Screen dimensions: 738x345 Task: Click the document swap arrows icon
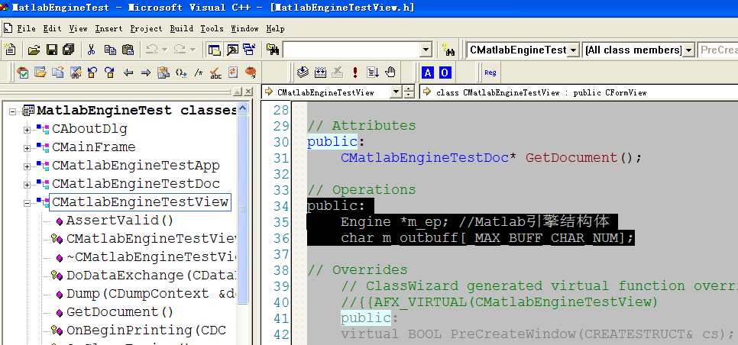click(x=233, y=73)
